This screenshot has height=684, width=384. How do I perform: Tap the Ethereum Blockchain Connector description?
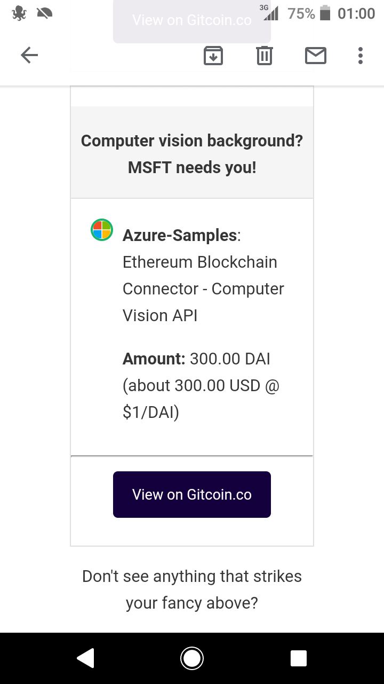203,289
